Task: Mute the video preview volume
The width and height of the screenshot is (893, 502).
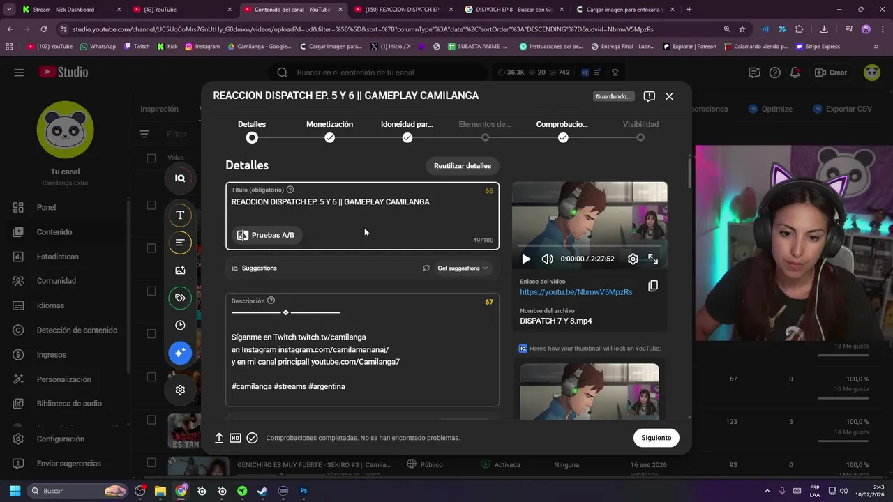Action: (x=548, y=259)
